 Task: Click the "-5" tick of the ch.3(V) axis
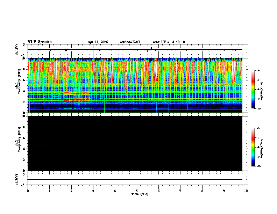point(24,185)
